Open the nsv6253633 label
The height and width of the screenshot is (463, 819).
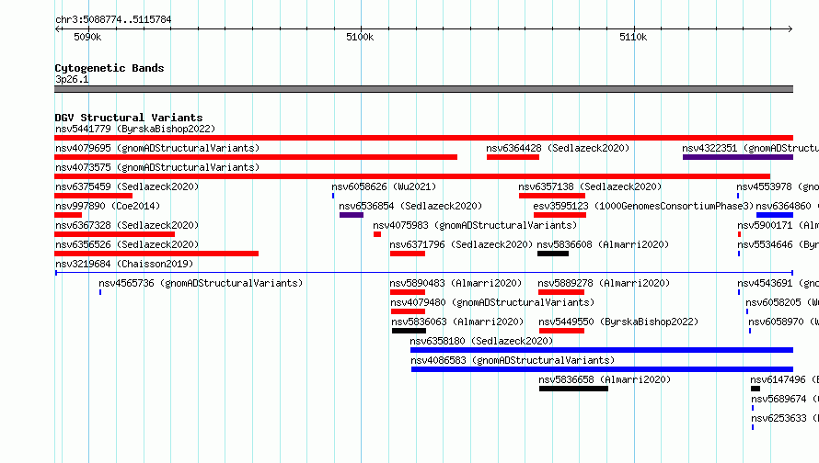tap(785, 418)
